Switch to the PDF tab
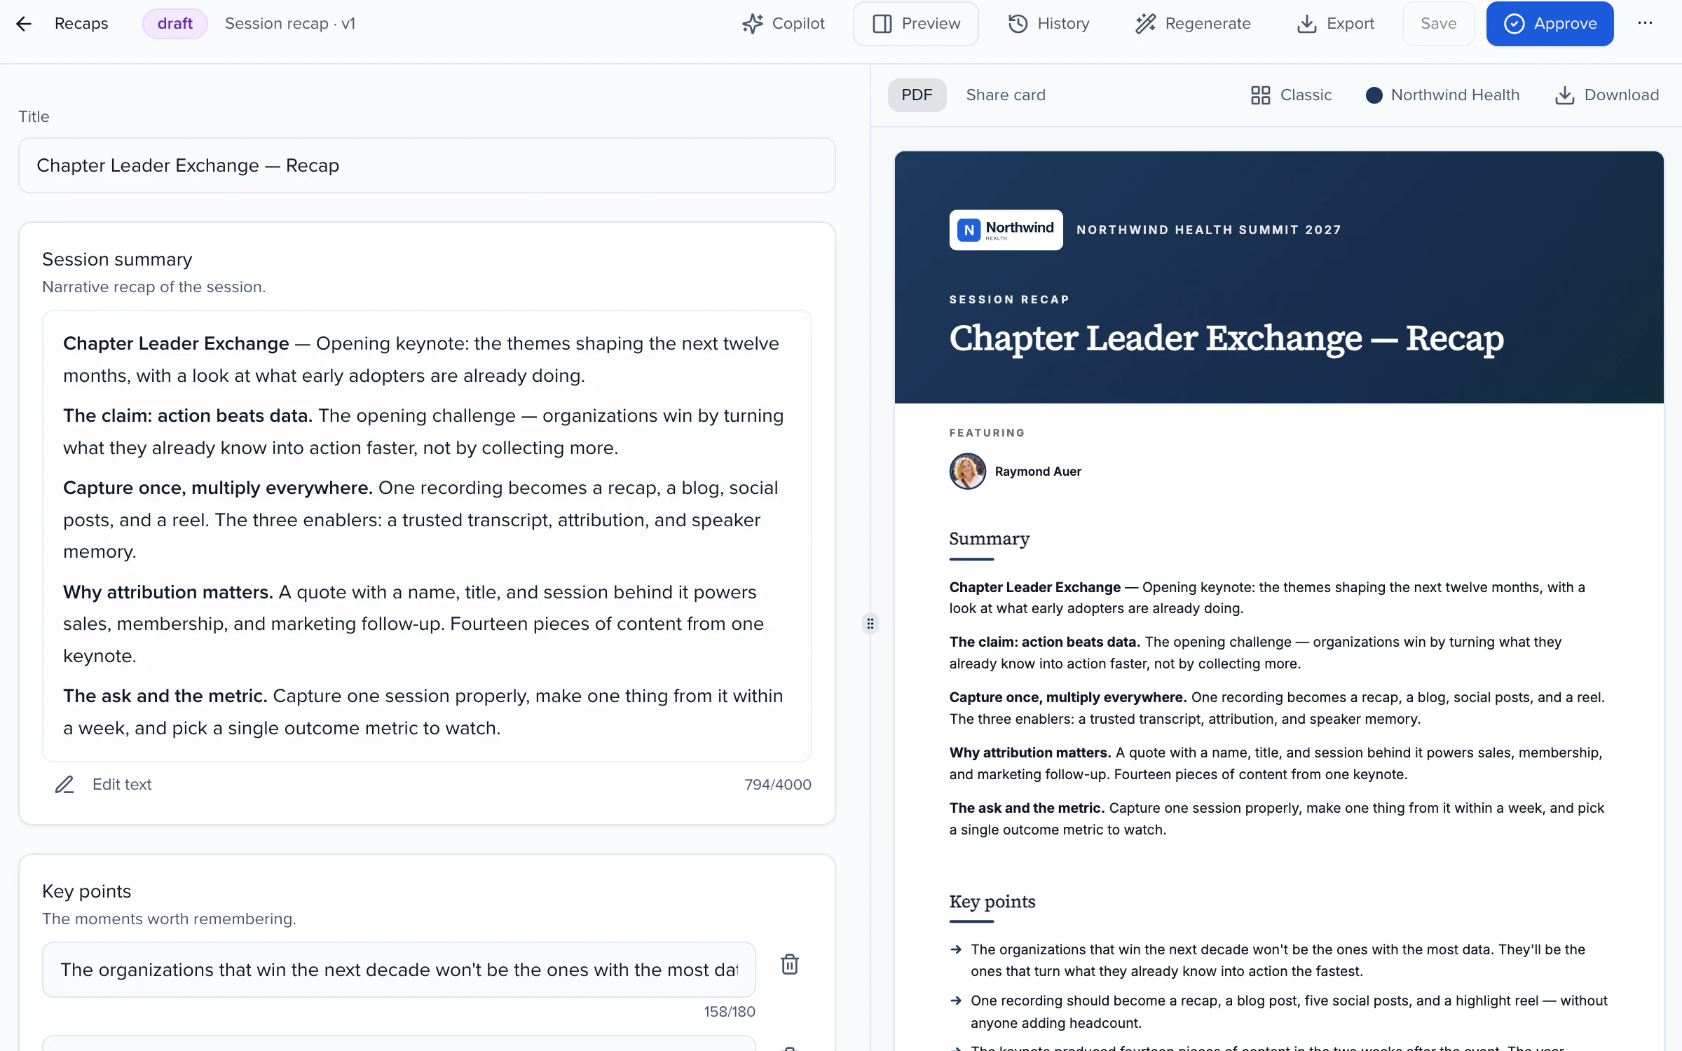The image size is (1682, 1051). pyautogui.click(x=917, y=95)
